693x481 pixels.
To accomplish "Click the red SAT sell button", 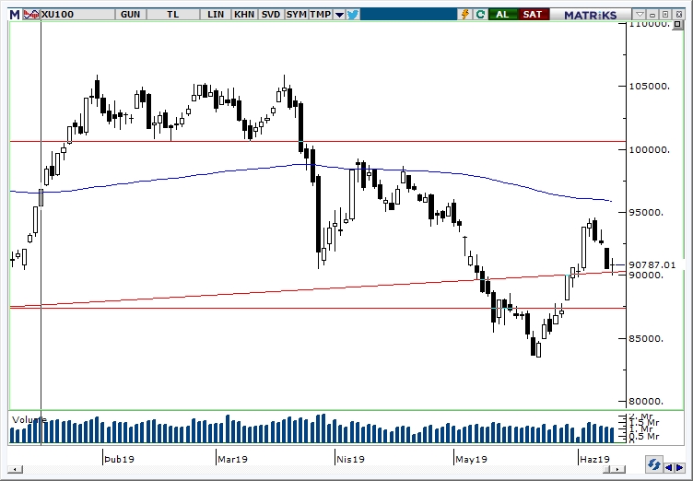I will pos(533,14).
